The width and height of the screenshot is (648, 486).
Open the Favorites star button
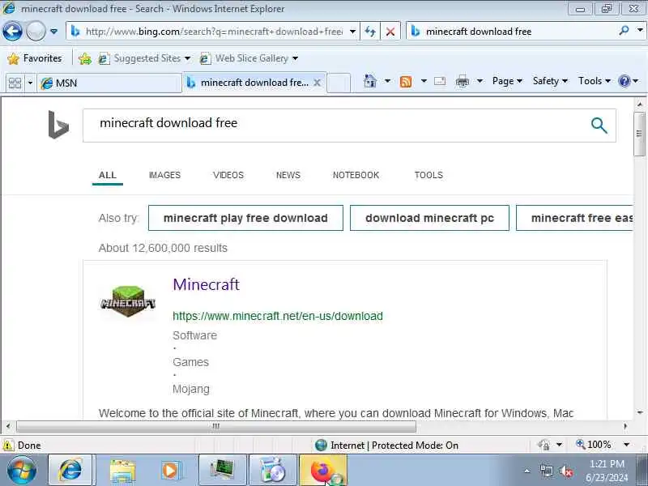35,58
